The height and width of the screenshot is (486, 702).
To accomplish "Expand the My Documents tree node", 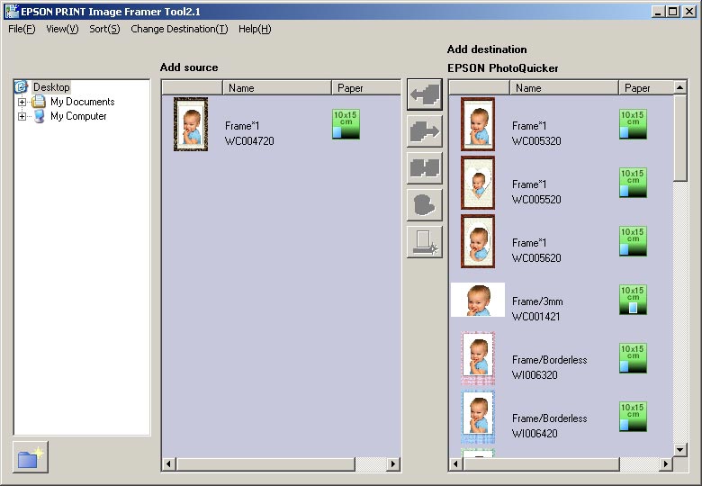I will coord(22,102).
